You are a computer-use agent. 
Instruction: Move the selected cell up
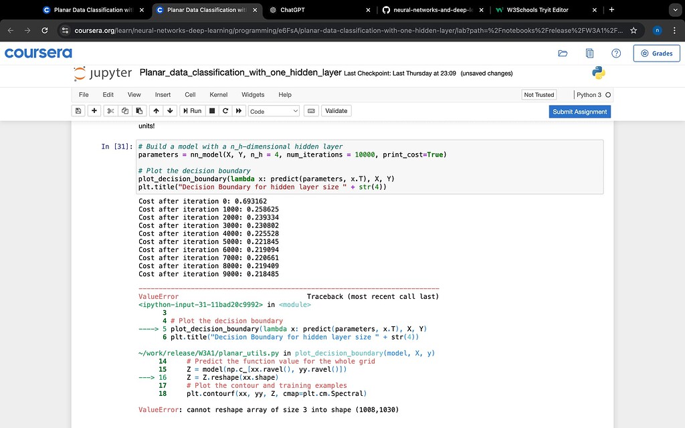pos(156,110)
